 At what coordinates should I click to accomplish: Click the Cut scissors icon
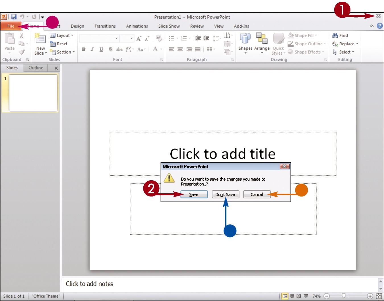click(x=22, y=36)
